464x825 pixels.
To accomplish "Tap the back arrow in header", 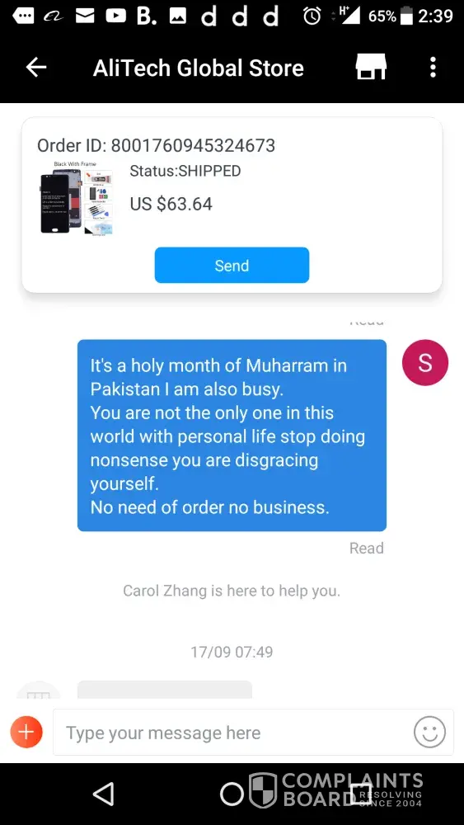I will [x=36, y=68].
